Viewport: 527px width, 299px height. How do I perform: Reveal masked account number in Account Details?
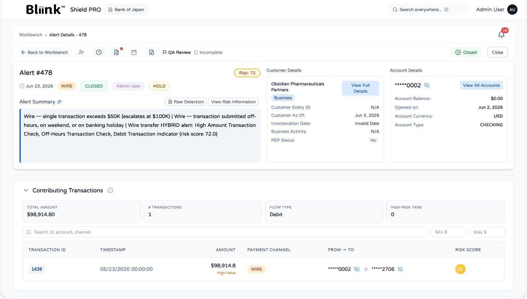427,85
